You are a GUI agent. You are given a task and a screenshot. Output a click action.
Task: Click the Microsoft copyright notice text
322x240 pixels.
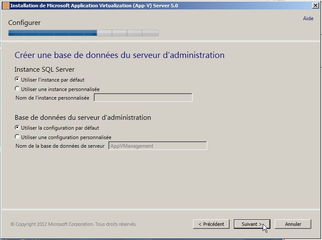tap(74, 224)
